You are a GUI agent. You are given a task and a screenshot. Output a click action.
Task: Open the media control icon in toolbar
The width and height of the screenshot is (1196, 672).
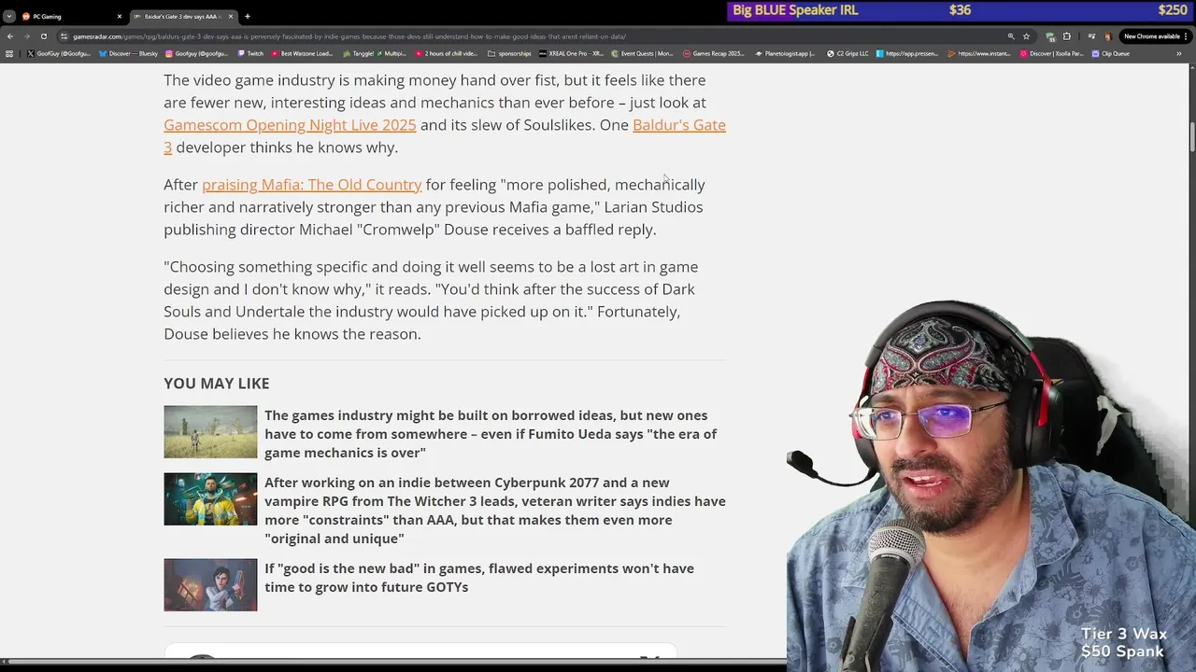tap(1090, 36)
